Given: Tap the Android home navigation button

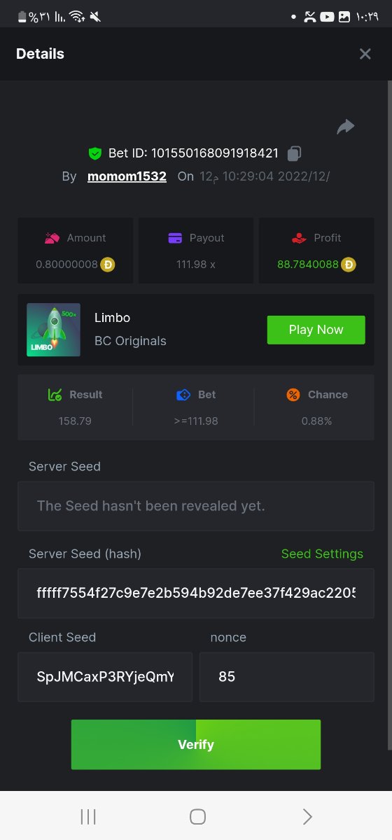Looking at the screenshot, I should (x=197, y=816).
